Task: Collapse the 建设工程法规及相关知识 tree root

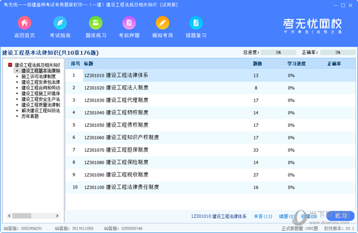Action: (x=10, y=65)
